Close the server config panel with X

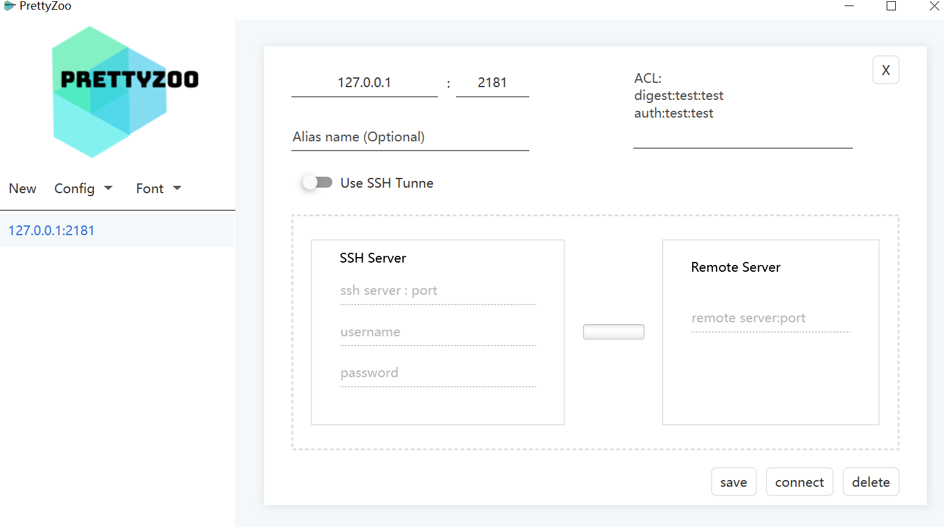(x=885, y=70)
